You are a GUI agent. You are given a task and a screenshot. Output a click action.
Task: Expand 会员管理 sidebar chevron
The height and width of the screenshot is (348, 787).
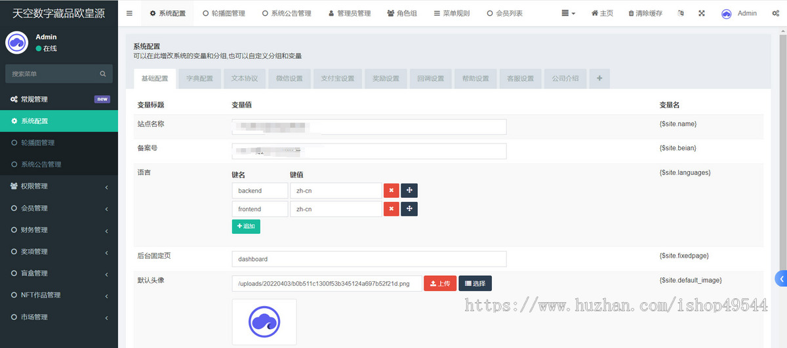click(106, 208)
